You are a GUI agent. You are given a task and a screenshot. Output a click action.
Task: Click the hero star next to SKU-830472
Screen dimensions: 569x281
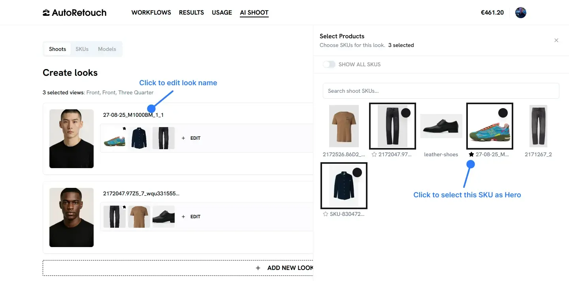(326, 214)
